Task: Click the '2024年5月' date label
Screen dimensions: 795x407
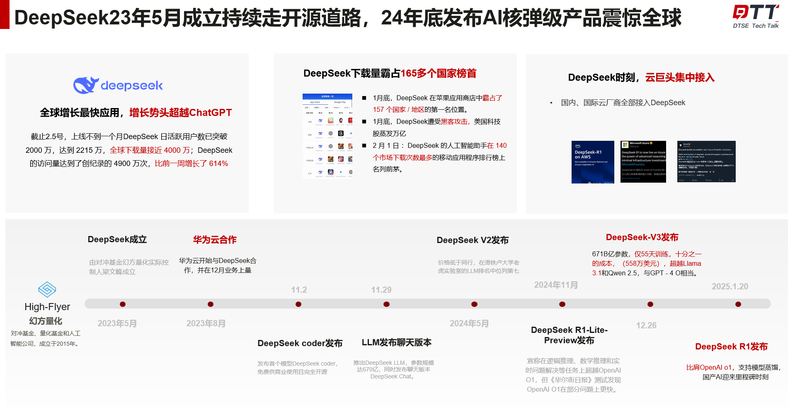Action: tap(469, 323)
